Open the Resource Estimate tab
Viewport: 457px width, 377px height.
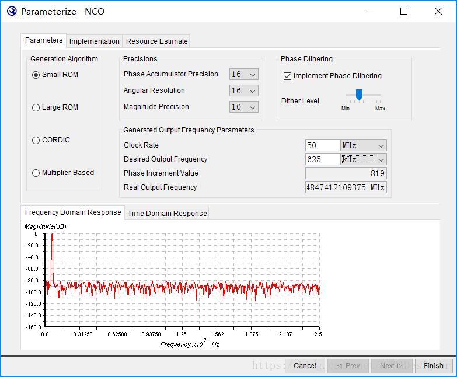(157, 41)
